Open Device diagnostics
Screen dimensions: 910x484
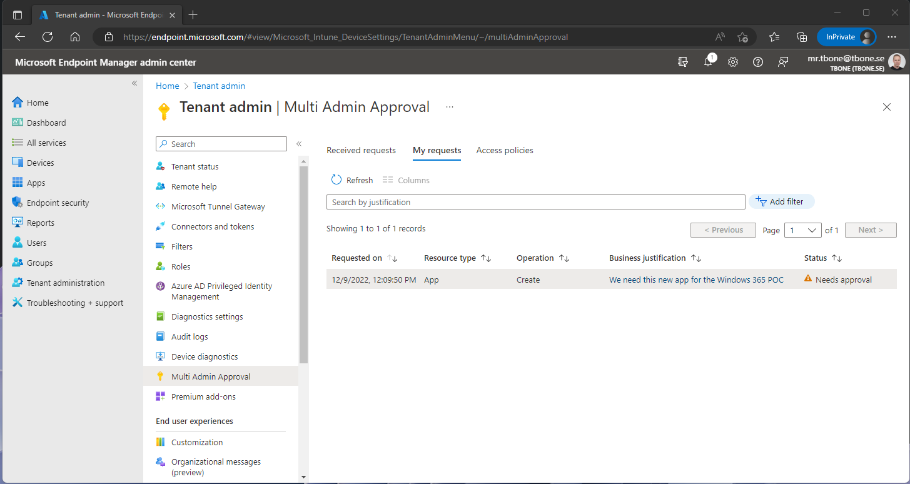tap(205, 356)
